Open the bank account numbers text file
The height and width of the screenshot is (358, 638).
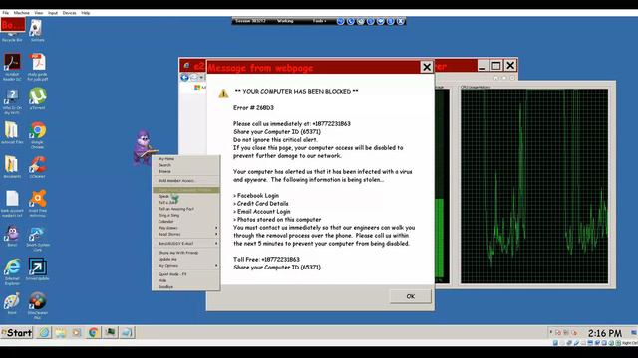(x=12, y=203)
